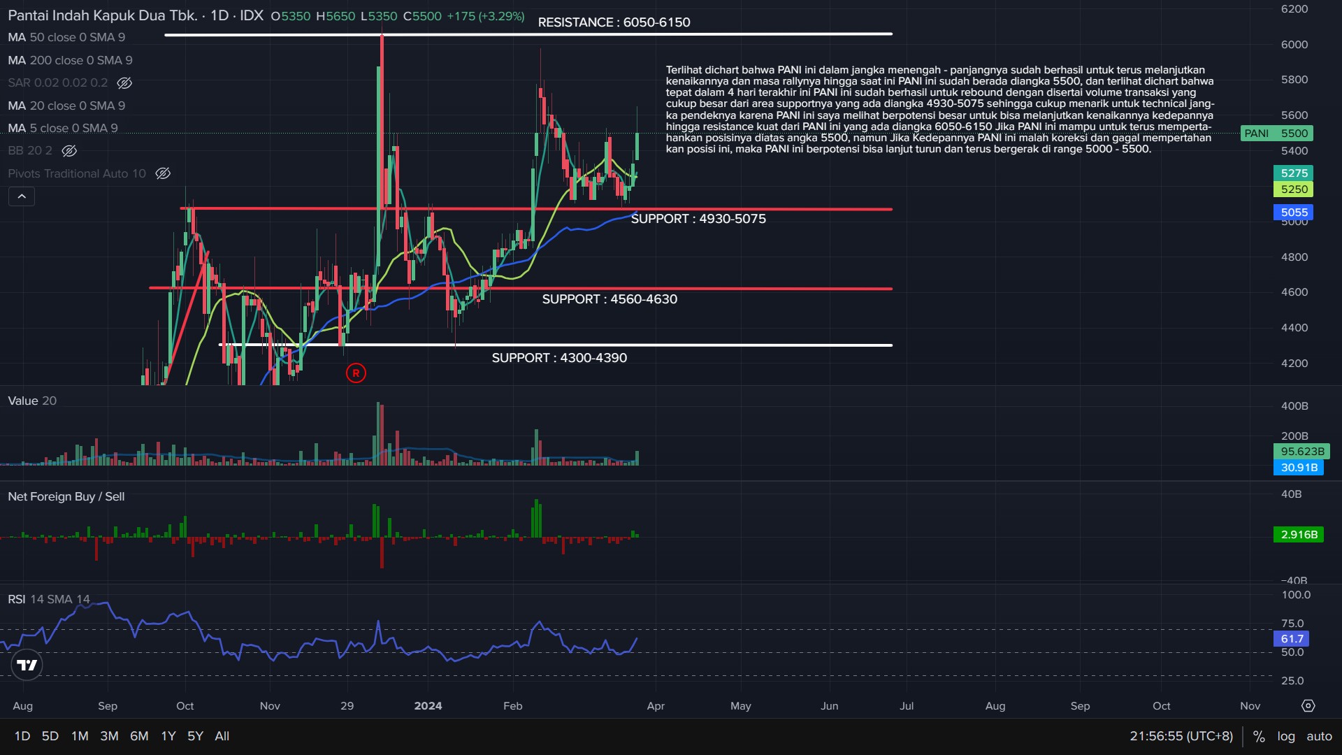This screenshot has width=1342, height=755.
Task: Select the MA 200 close indicator label
Action: pos(70,61)
